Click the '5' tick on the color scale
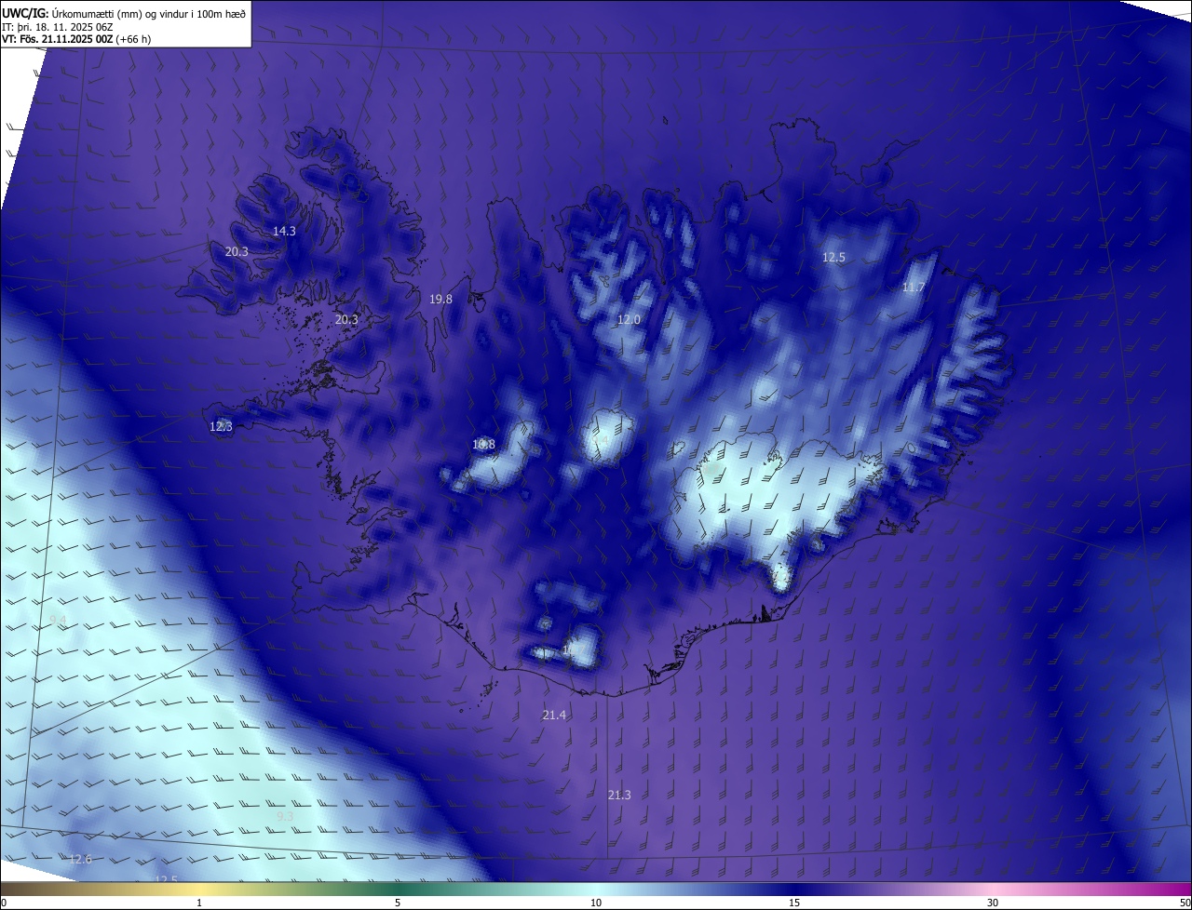Viewport: 1192px width, 910px height. point(398,903)
